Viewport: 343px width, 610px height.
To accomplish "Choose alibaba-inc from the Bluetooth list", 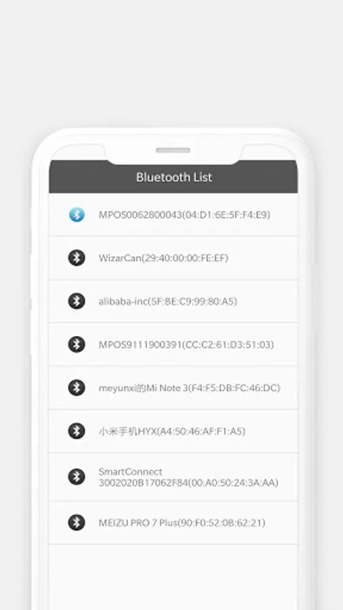I will (x=173, y=301).
